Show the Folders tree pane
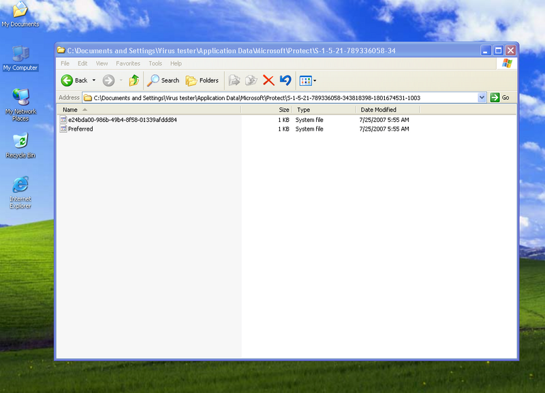 (202, 80)
